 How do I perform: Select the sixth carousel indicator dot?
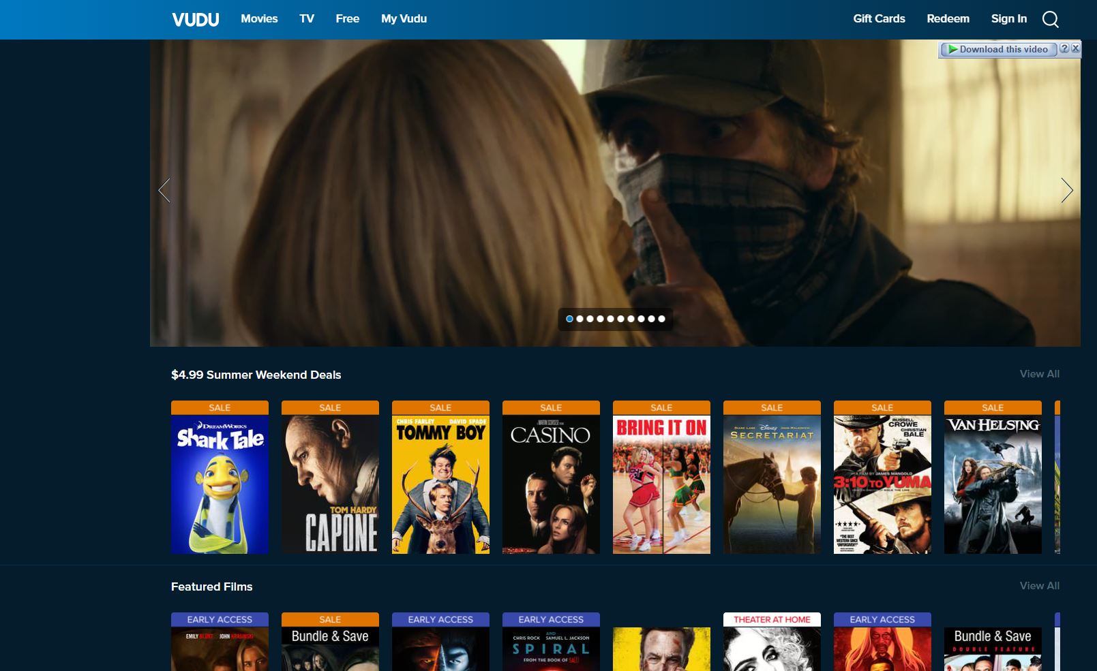click(620, 319)
